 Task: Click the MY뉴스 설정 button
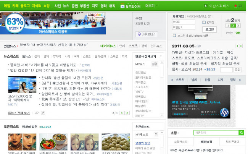tap(155, 64)
